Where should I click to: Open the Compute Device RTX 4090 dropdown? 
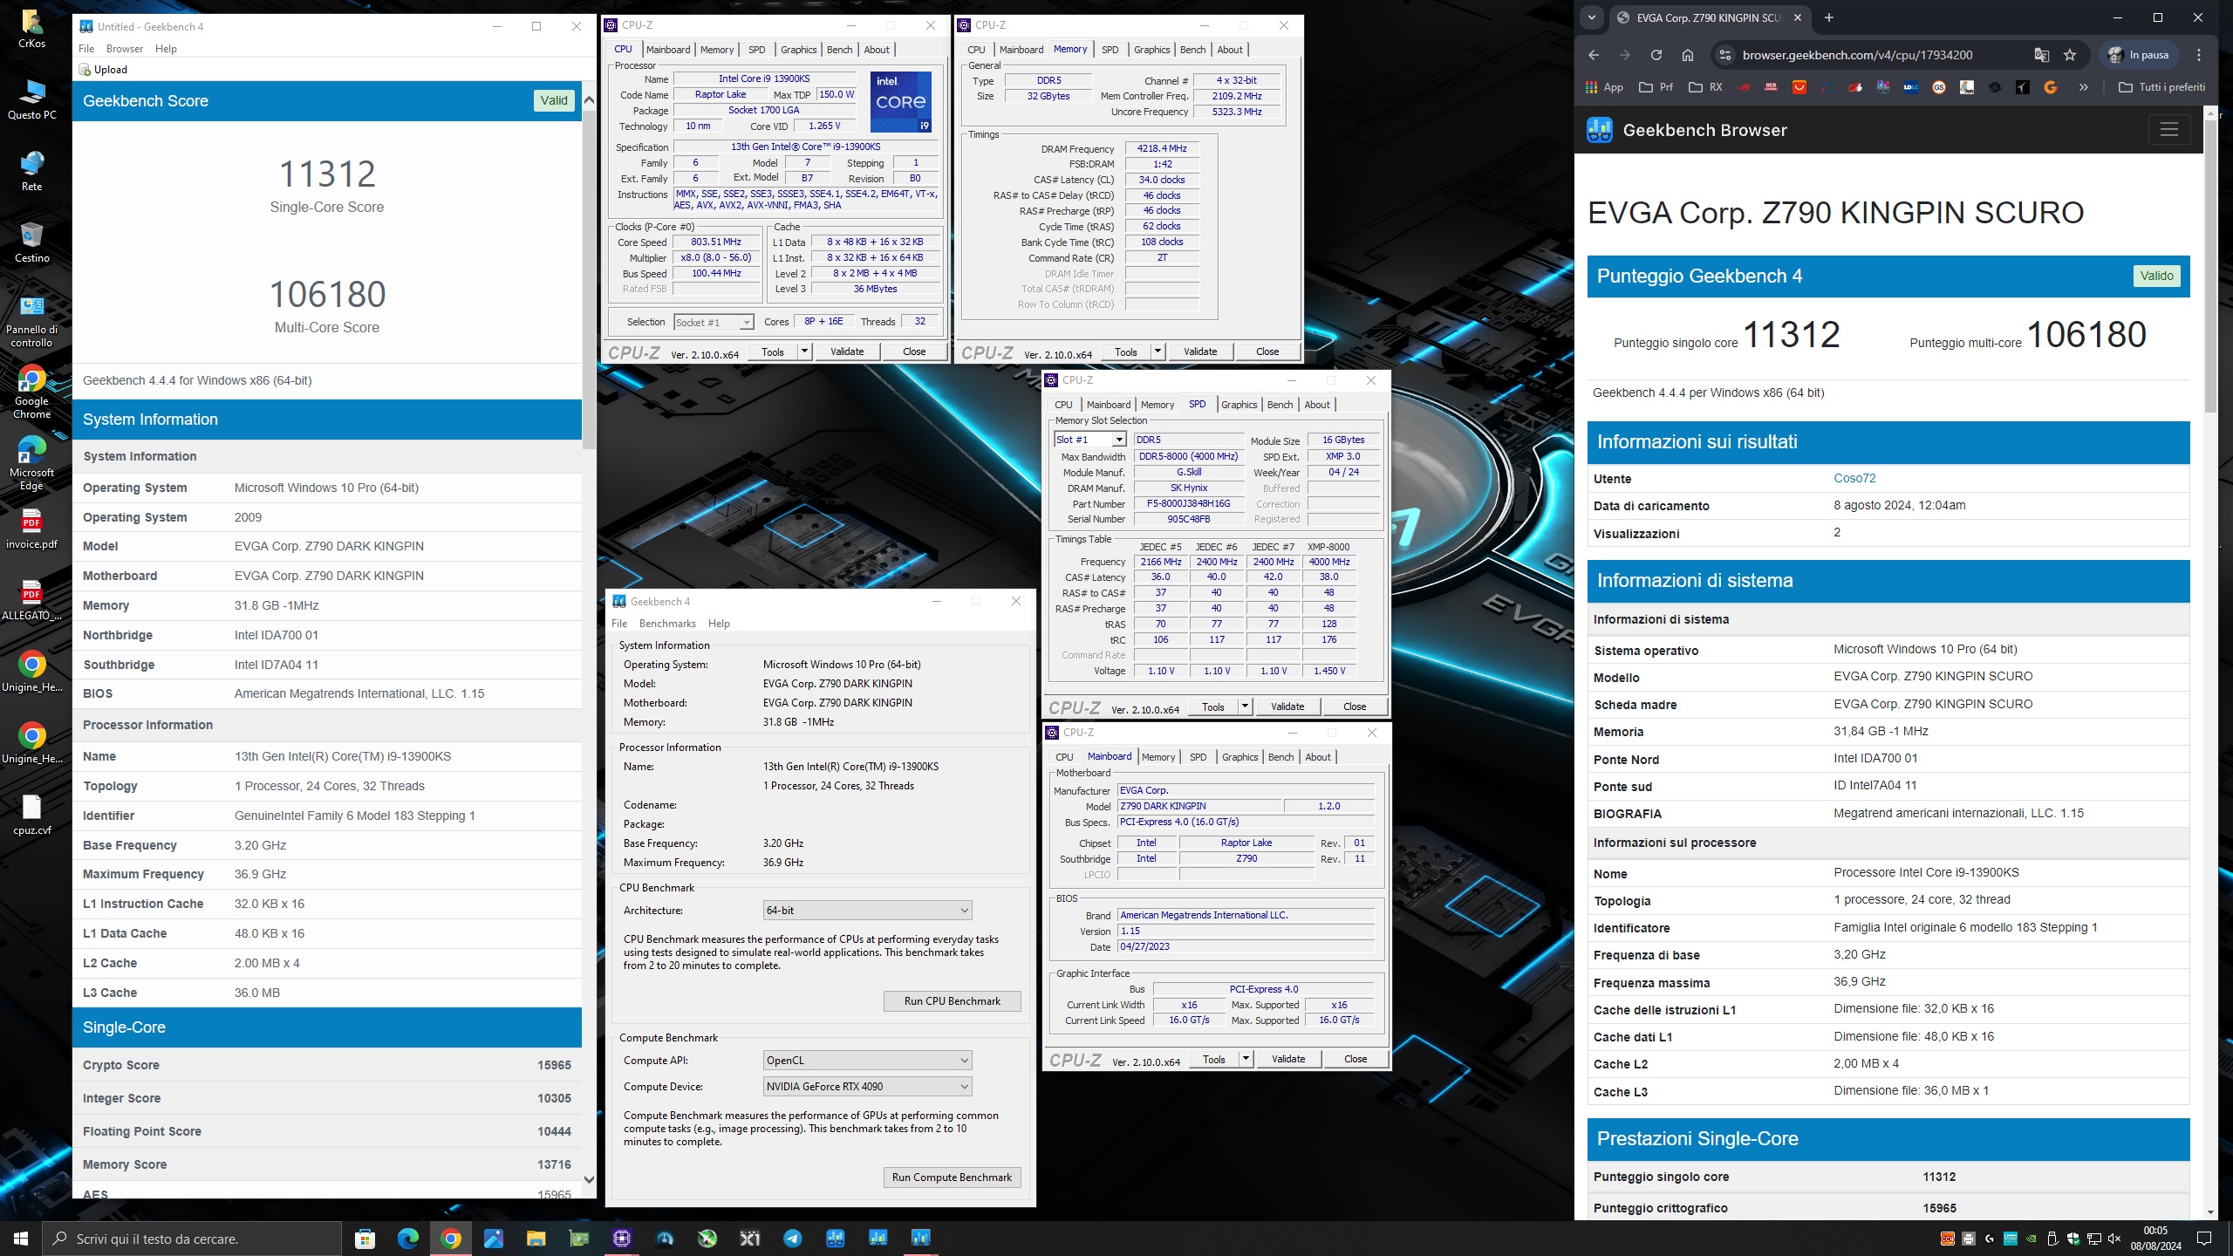(x=867, y=1087)
